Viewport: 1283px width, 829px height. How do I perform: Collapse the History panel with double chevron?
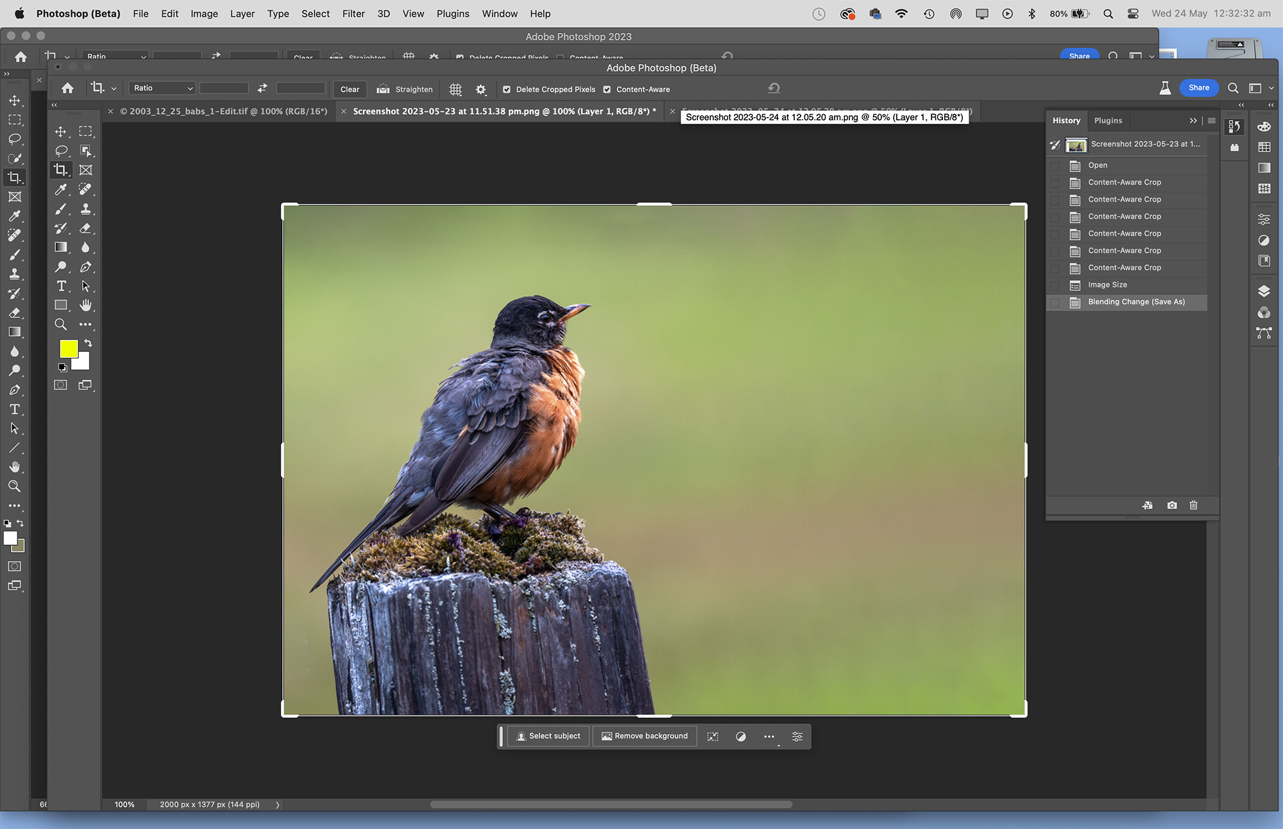(1193, 121)
